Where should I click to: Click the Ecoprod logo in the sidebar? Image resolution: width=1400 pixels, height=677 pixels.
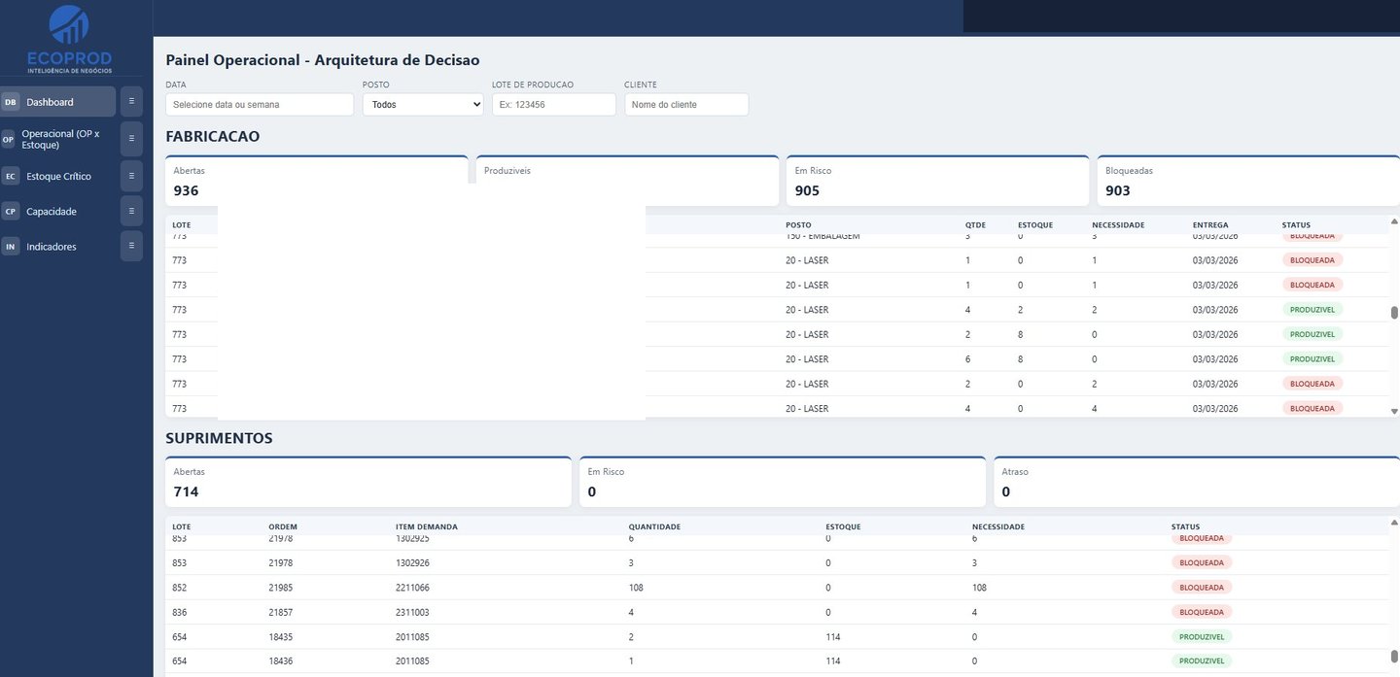69,38
